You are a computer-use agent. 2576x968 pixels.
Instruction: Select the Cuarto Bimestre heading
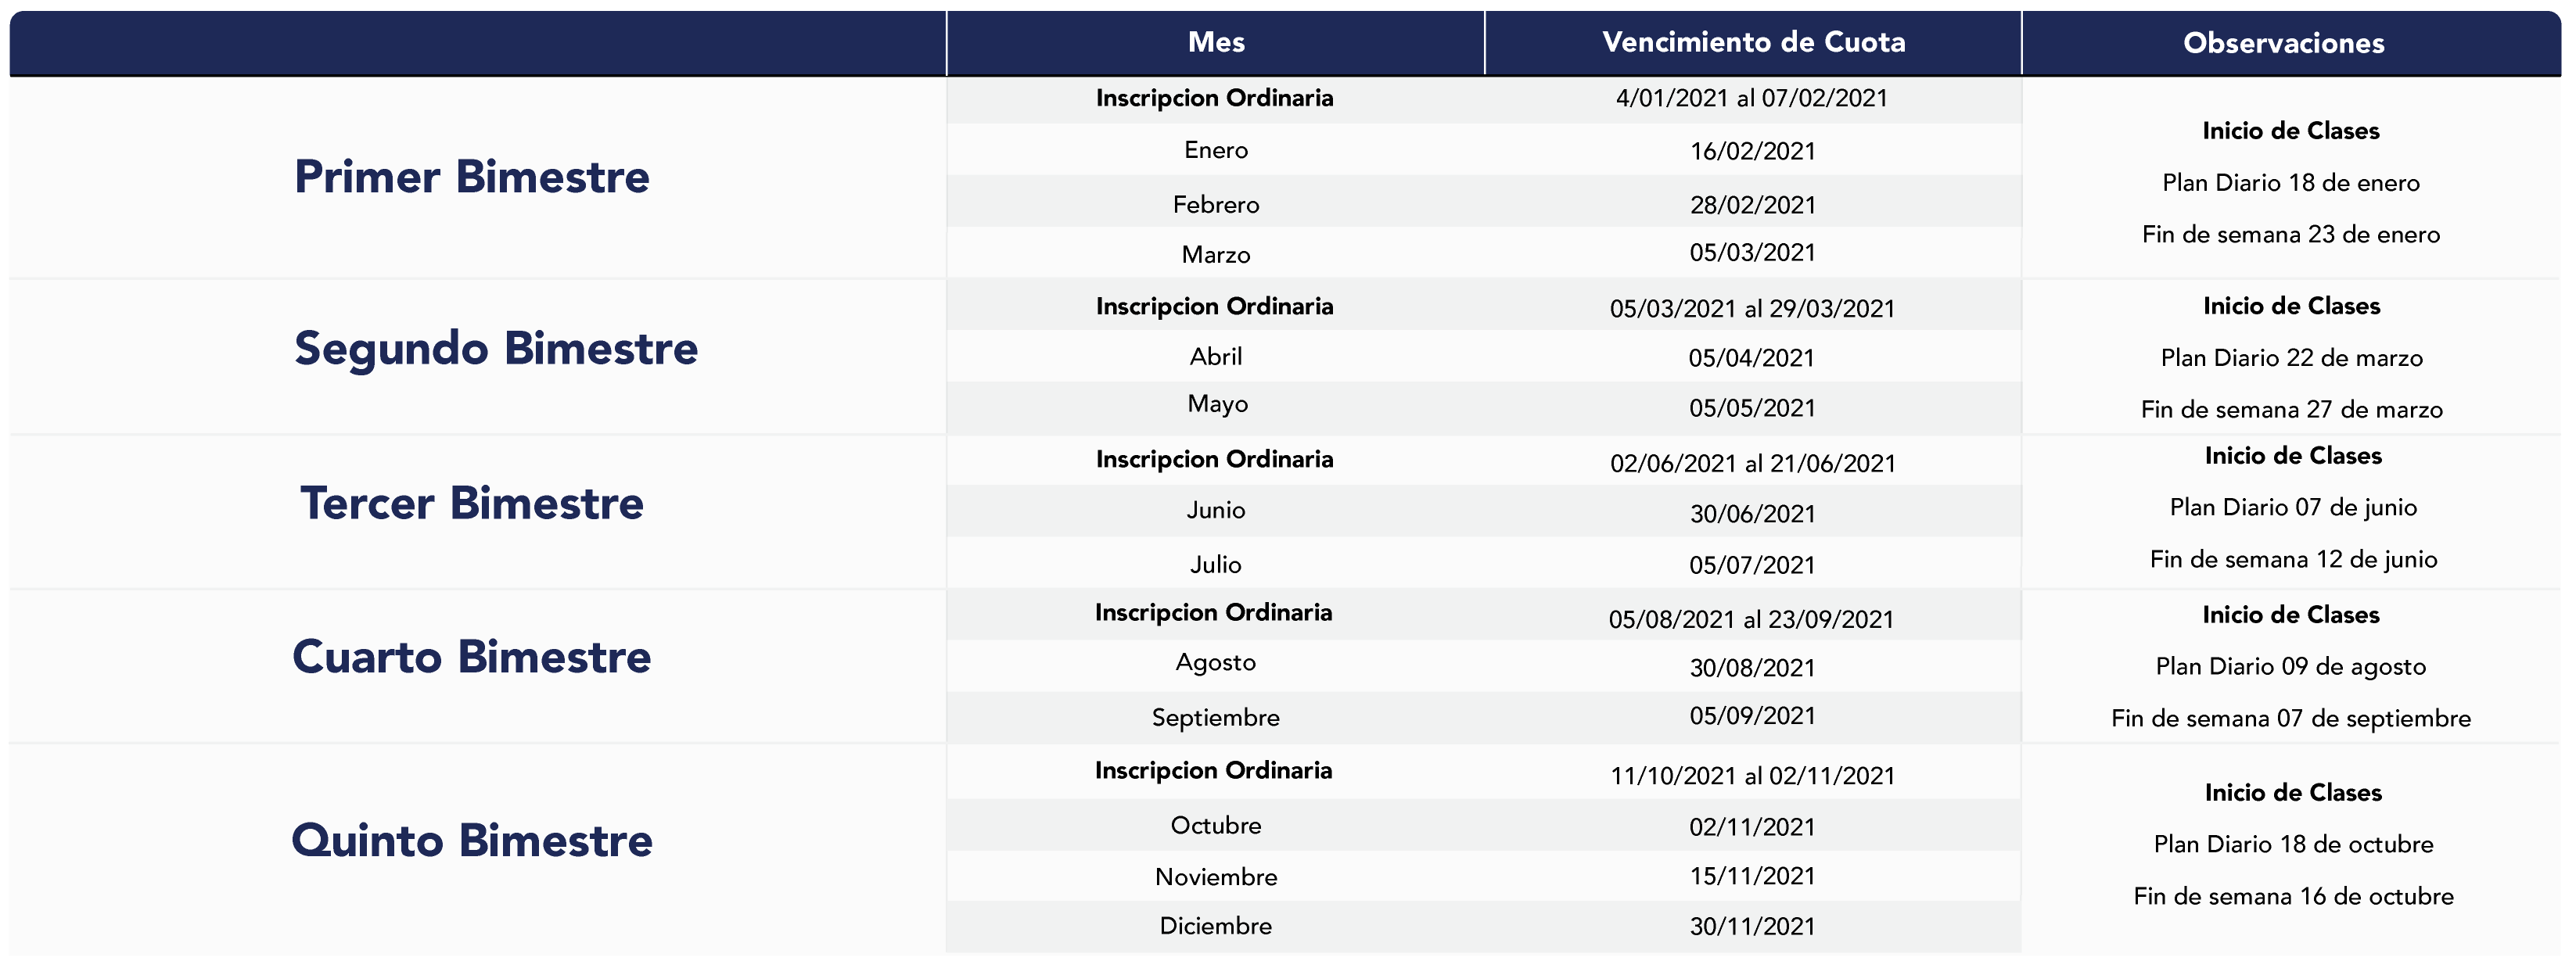pyautogui.click(x=472, y=657)
